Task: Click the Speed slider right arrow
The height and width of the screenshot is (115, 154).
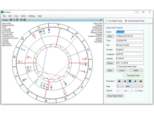Action: [132, 91]
